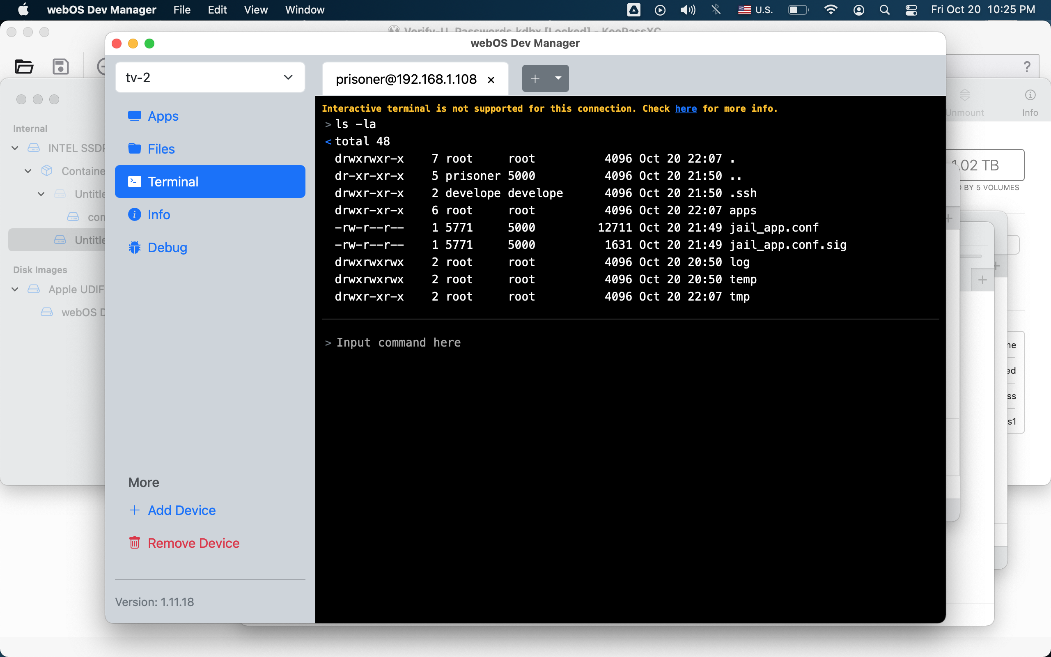Collapse the Apple UDIF disk image
This screenshot has width=1051, height=657.
click(15, 289)
